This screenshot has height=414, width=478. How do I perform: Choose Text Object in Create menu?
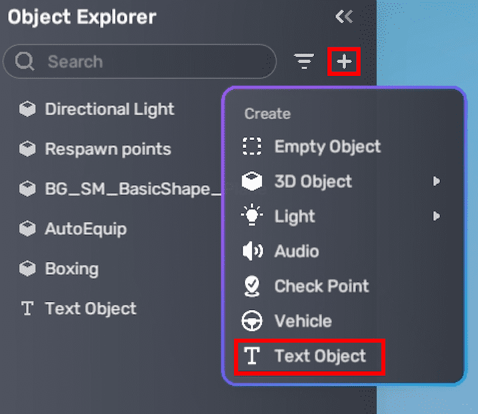point(320,357)
